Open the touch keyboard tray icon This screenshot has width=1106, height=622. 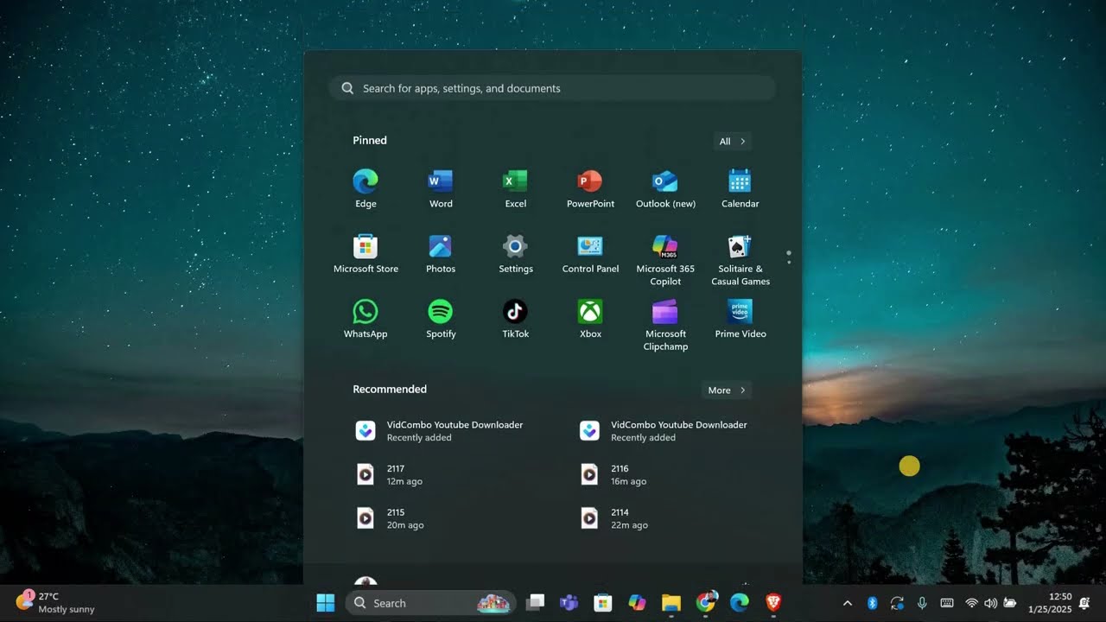coord(947,603)
